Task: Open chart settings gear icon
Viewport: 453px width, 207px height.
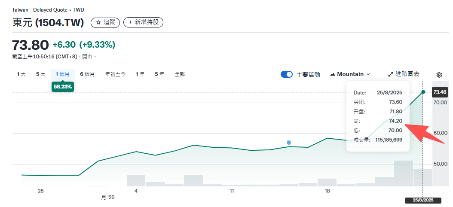Action: click(439, 74)
